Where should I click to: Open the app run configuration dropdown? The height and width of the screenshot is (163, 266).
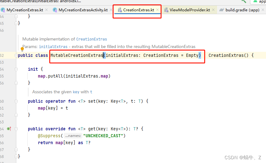point(258,2)
